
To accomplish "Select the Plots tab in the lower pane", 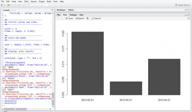I will [65, 15].
